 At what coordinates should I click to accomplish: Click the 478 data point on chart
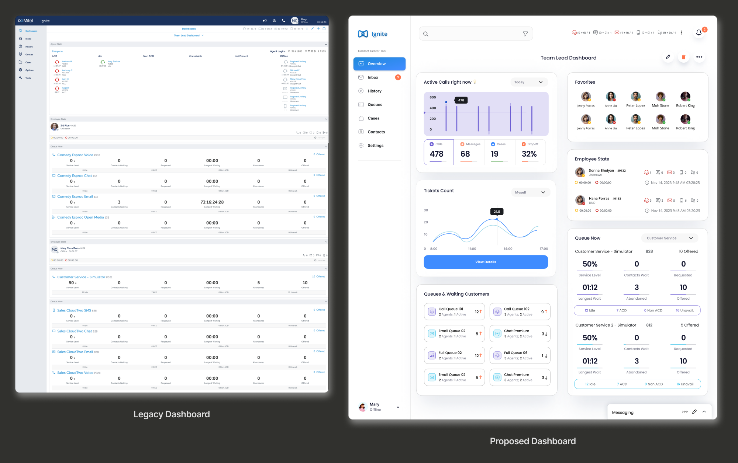point(446,102)
